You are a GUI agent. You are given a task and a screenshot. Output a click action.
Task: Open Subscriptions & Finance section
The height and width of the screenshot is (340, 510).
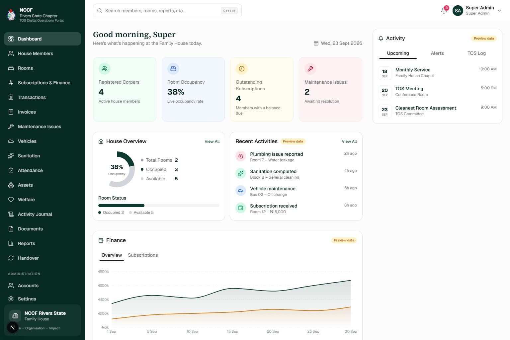pos(42,83)
